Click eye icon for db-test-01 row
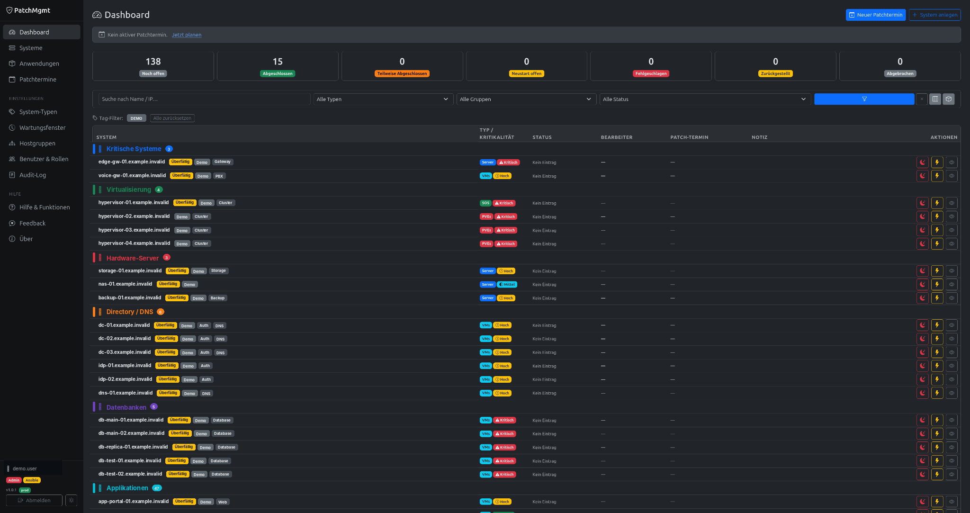The height and width of the screenshot is (513, 970). click(952, 461)
